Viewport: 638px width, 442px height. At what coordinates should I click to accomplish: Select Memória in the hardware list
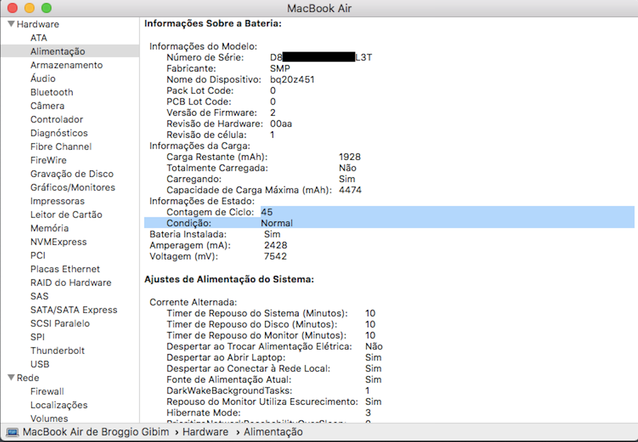point(49,228)
